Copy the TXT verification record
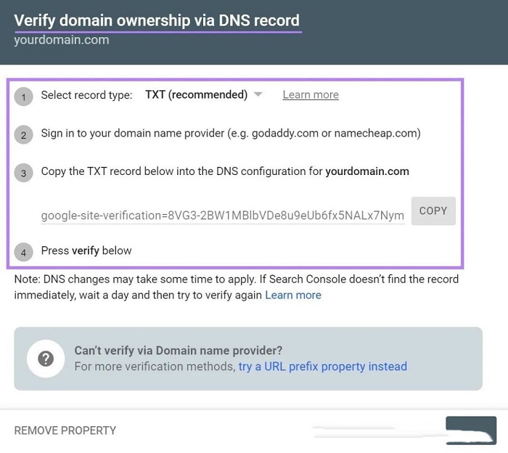The width and height of the screenshot is (508, 453). (x=433, y=211)
